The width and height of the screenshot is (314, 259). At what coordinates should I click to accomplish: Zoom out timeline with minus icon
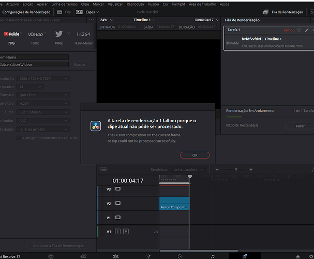pyautogui.click(x=217, y=169)
